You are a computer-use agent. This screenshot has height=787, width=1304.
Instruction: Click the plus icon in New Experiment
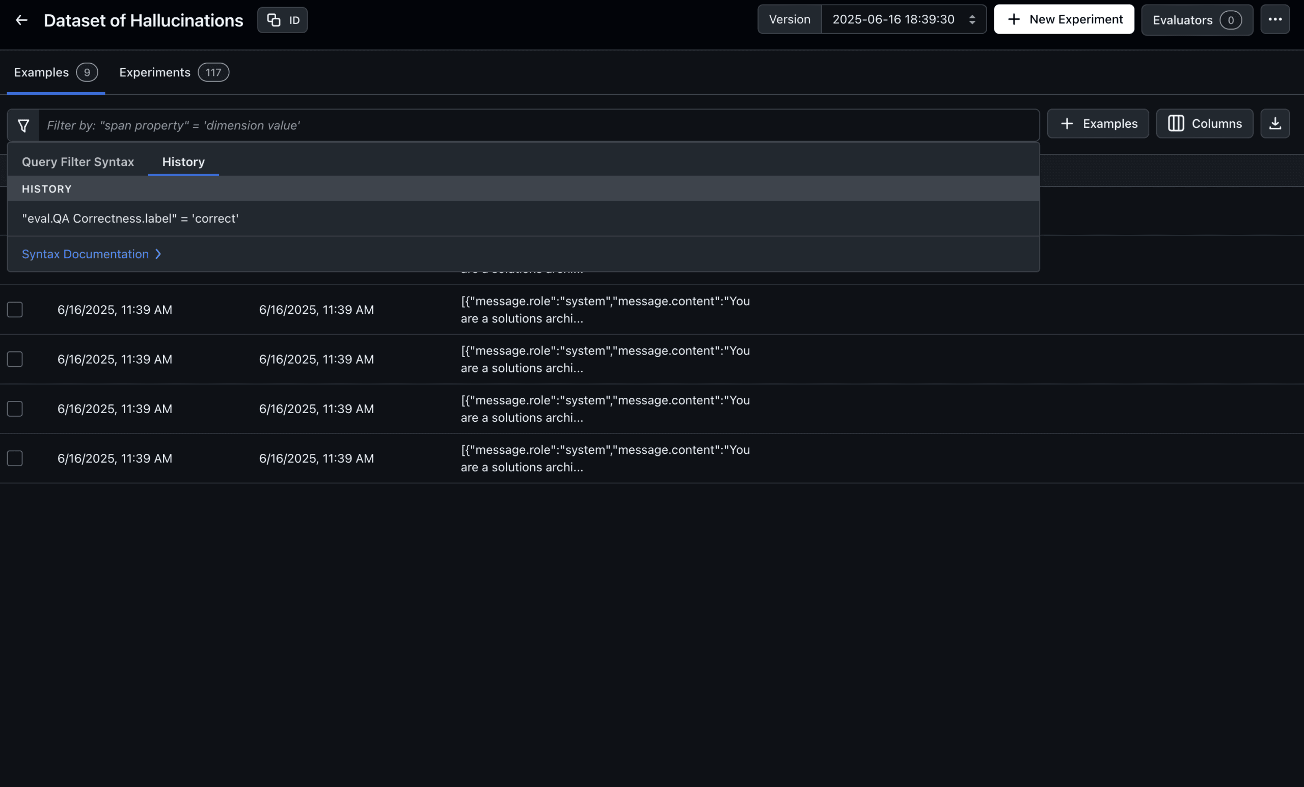coord(1014,19)
